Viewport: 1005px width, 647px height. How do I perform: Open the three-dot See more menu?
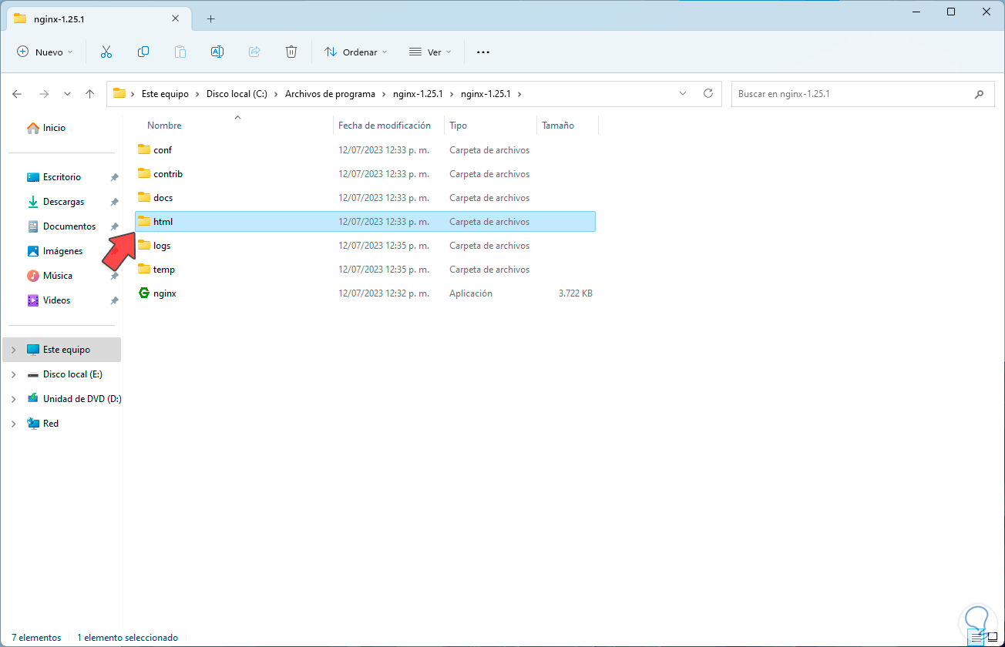(x=483, y=52)
